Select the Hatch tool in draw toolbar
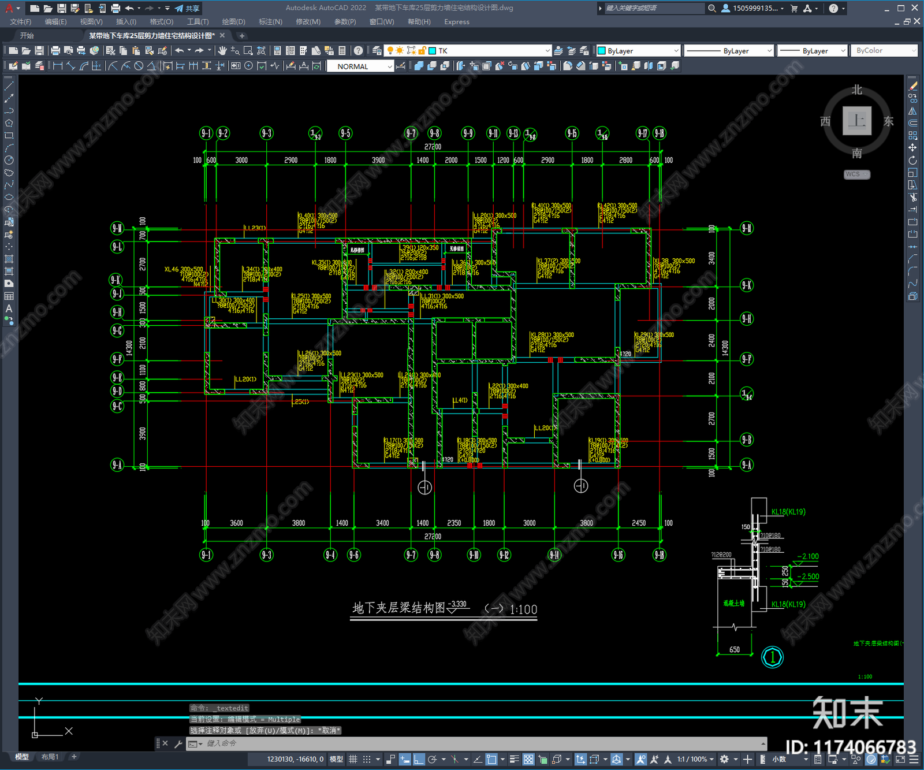 [9, 259]
